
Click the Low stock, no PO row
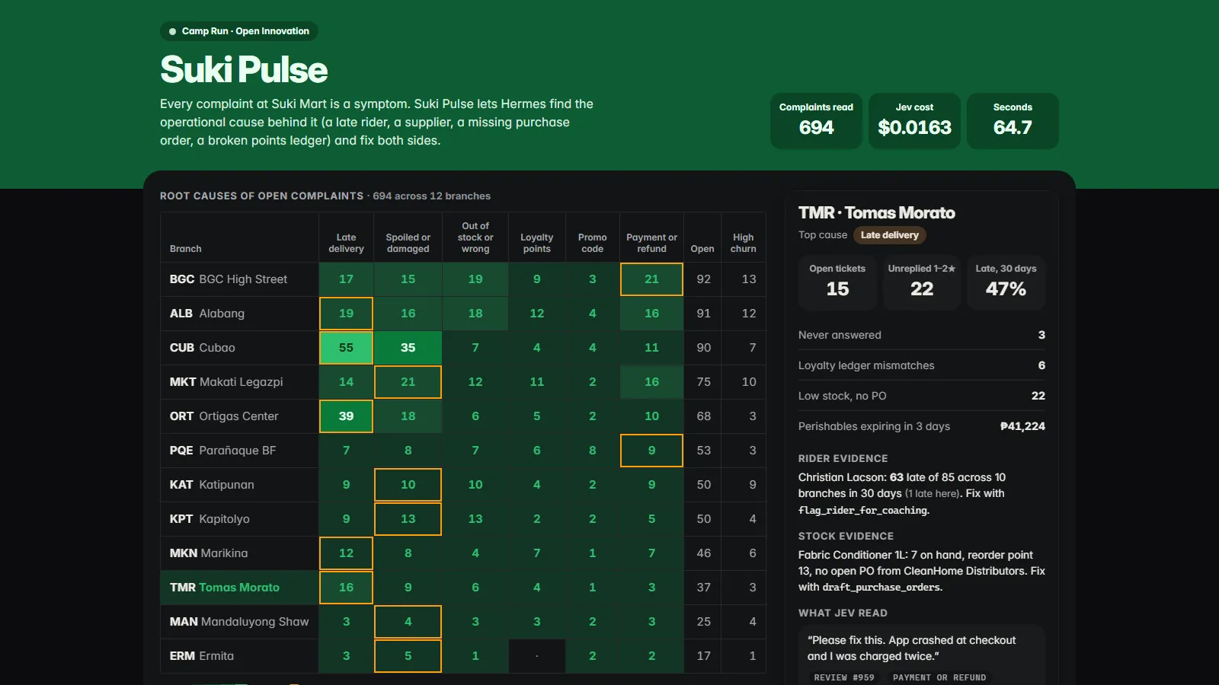(x=922, y=396)
